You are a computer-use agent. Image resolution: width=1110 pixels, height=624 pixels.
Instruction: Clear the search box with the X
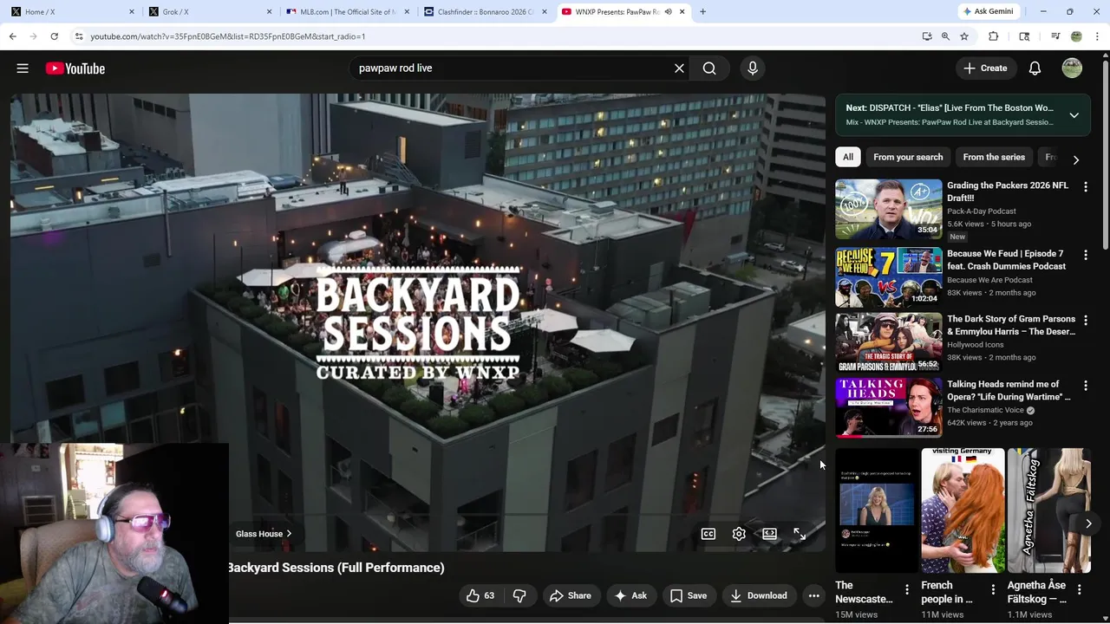pyautogui.click(x=680, y=68)
